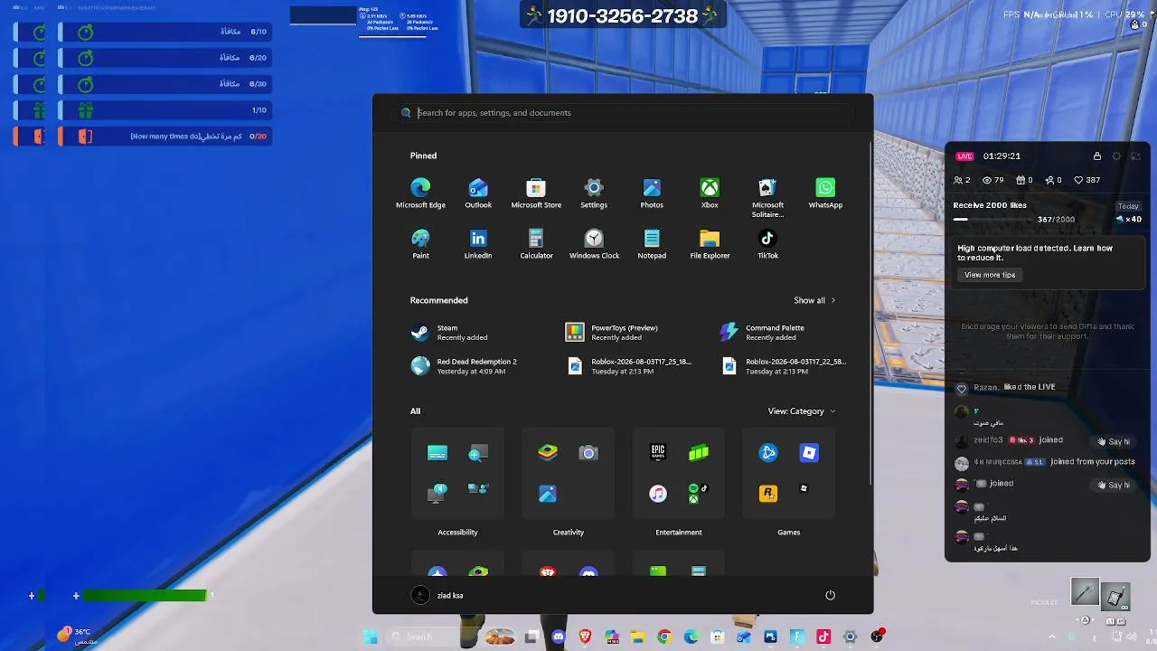The image size is (1157, 651).
Task: Open the ziad ksa user account menu
Action: [x=437, y=595]
